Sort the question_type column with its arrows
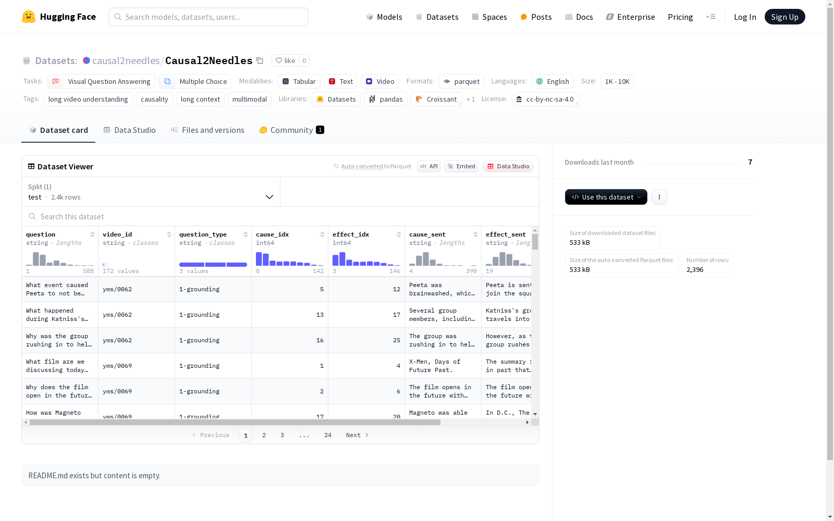Image resolution: width=834 pixels, height=521 pixels. pyautogui.click(x=246, y=234)
